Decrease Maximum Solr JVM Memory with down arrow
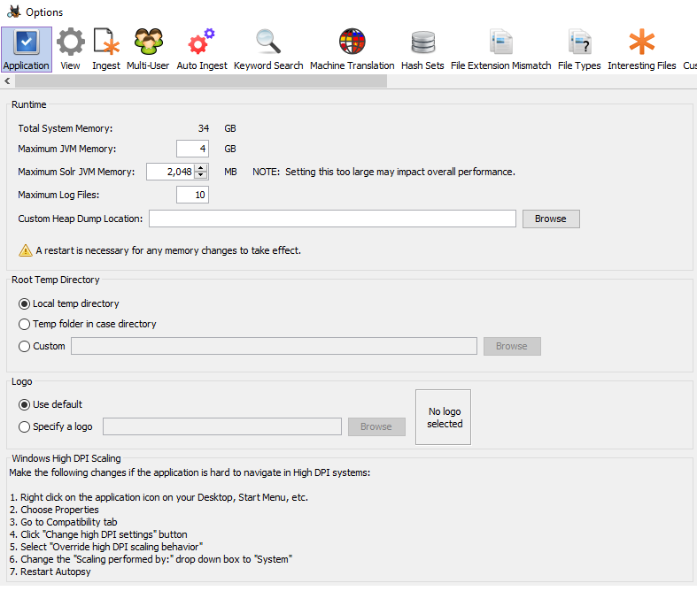Viewport: 697px width, 591px height. tap(201, 175)
